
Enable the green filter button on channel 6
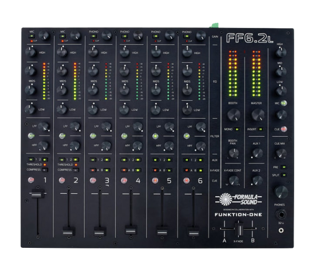[x=186, y=136]
